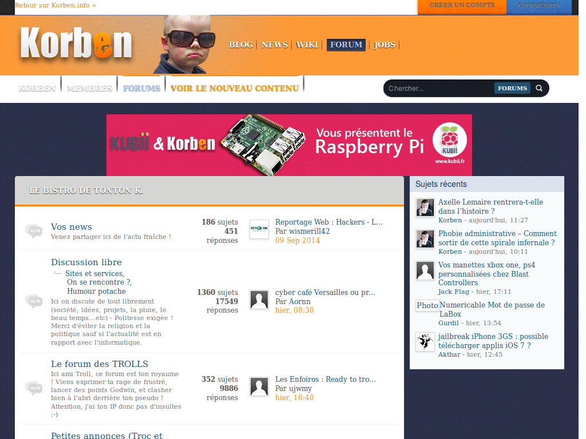Open the Discussion libre forum
Screen dimensions: 586x439
pyautogui.click(x=86, y=262)
